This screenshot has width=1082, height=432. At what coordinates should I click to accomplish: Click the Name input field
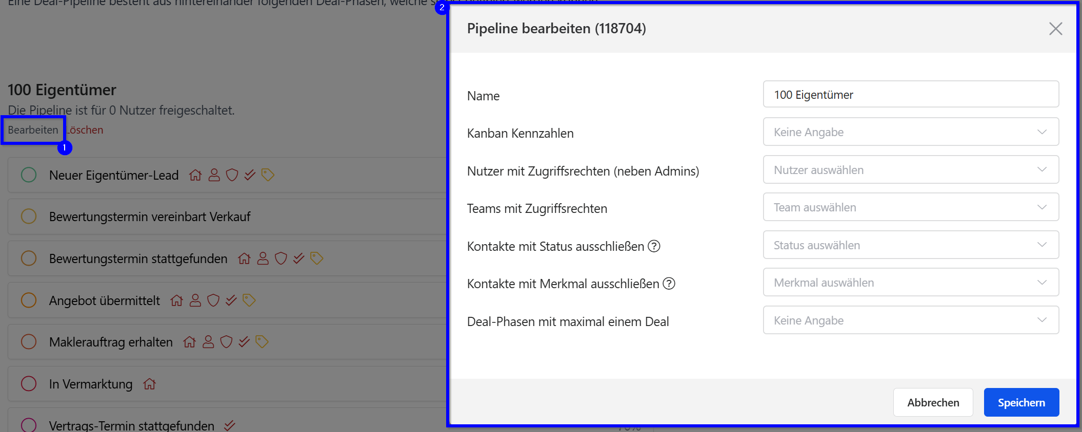click(x=911, y=95)
